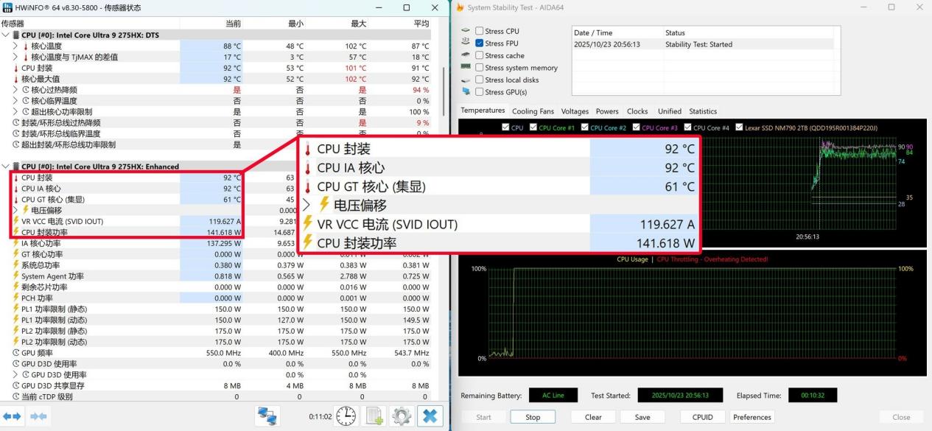Click the Preferences button

[x=751, y=417]
